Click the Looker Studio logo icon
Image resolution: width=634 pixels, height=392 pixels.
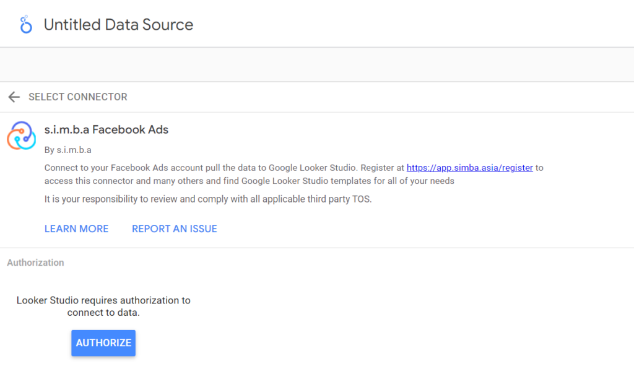point(25,25)
